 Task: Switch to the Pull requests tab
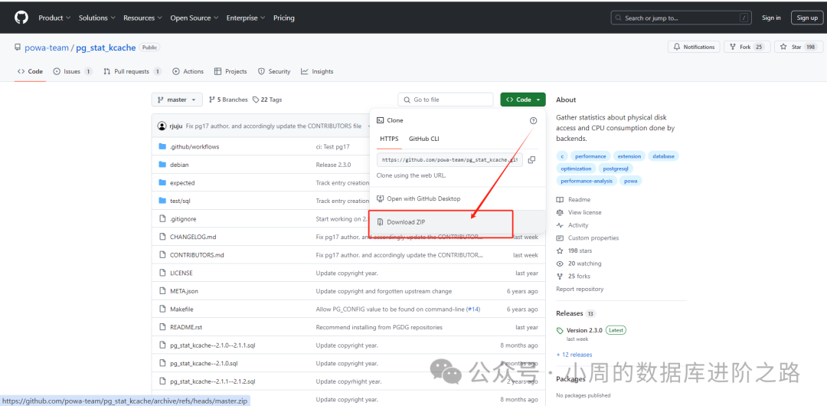(132, 71)
